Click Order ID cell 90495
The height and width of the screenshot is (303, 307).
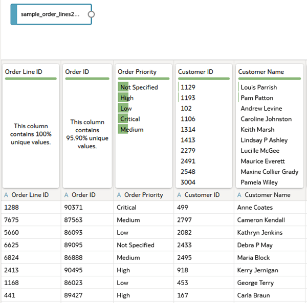(87, 270)
